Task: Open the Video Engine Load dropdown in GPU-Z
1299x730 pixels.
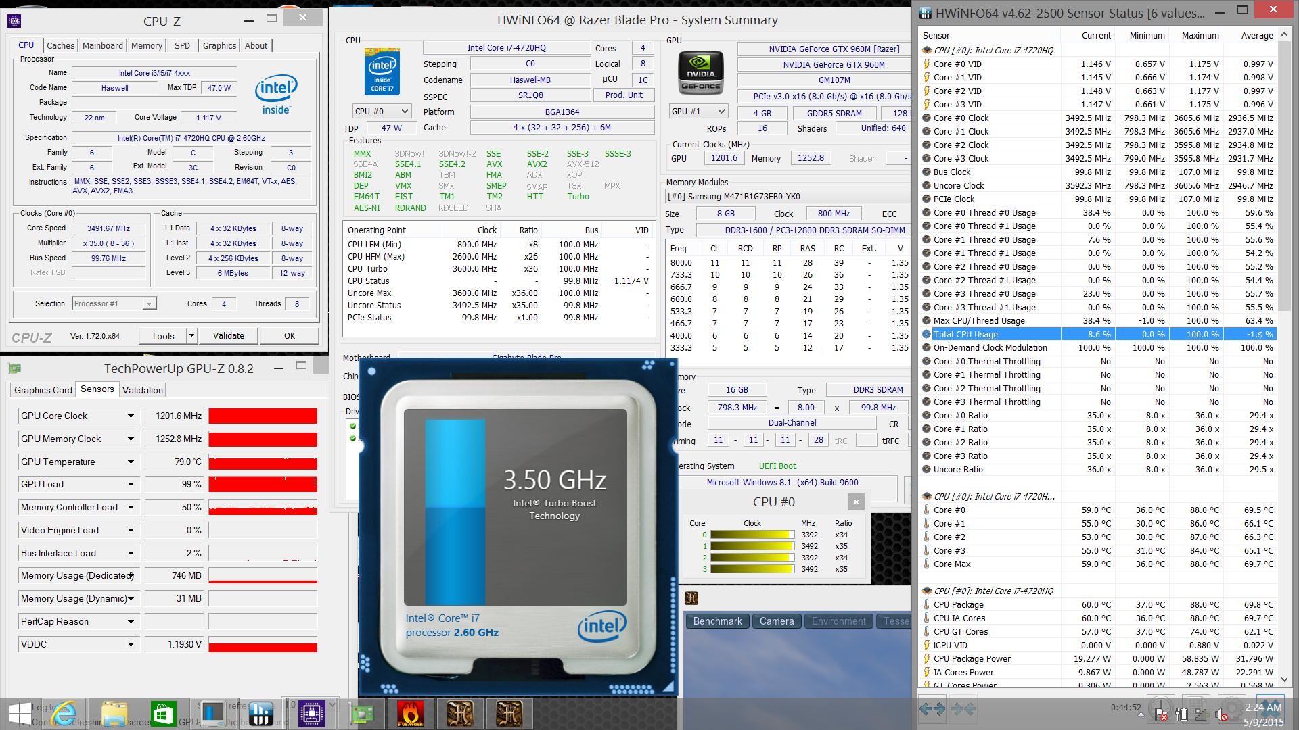Action: click(x=131, y=530)
